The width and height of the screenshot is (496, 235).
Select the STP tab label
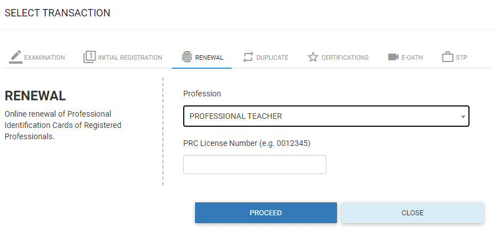tap(462, 57)
